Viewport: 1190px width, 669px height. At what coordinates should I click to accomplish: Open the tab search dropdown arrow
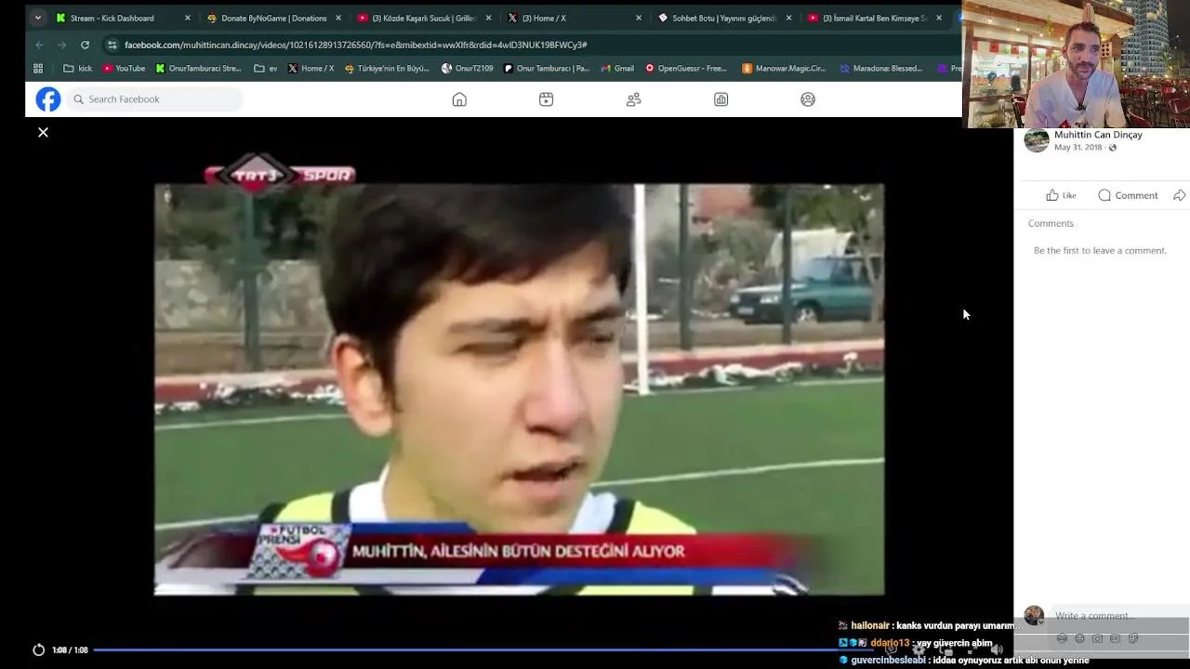[x=37, y=18]
